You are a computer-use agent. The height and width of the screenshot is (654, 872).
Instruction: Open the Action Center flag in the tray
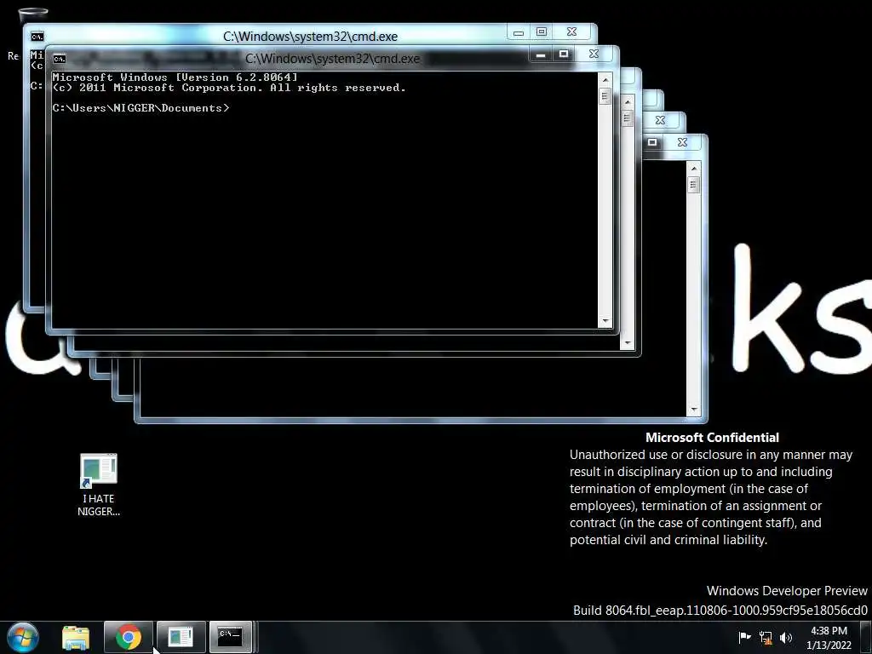[x=744, y=637]
